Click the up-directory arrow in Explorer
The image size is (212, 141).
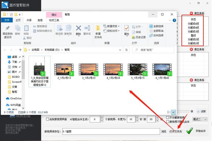20,50
